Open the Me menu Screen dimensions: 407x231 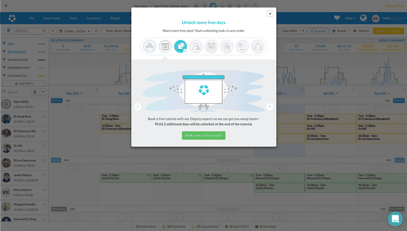32,18
